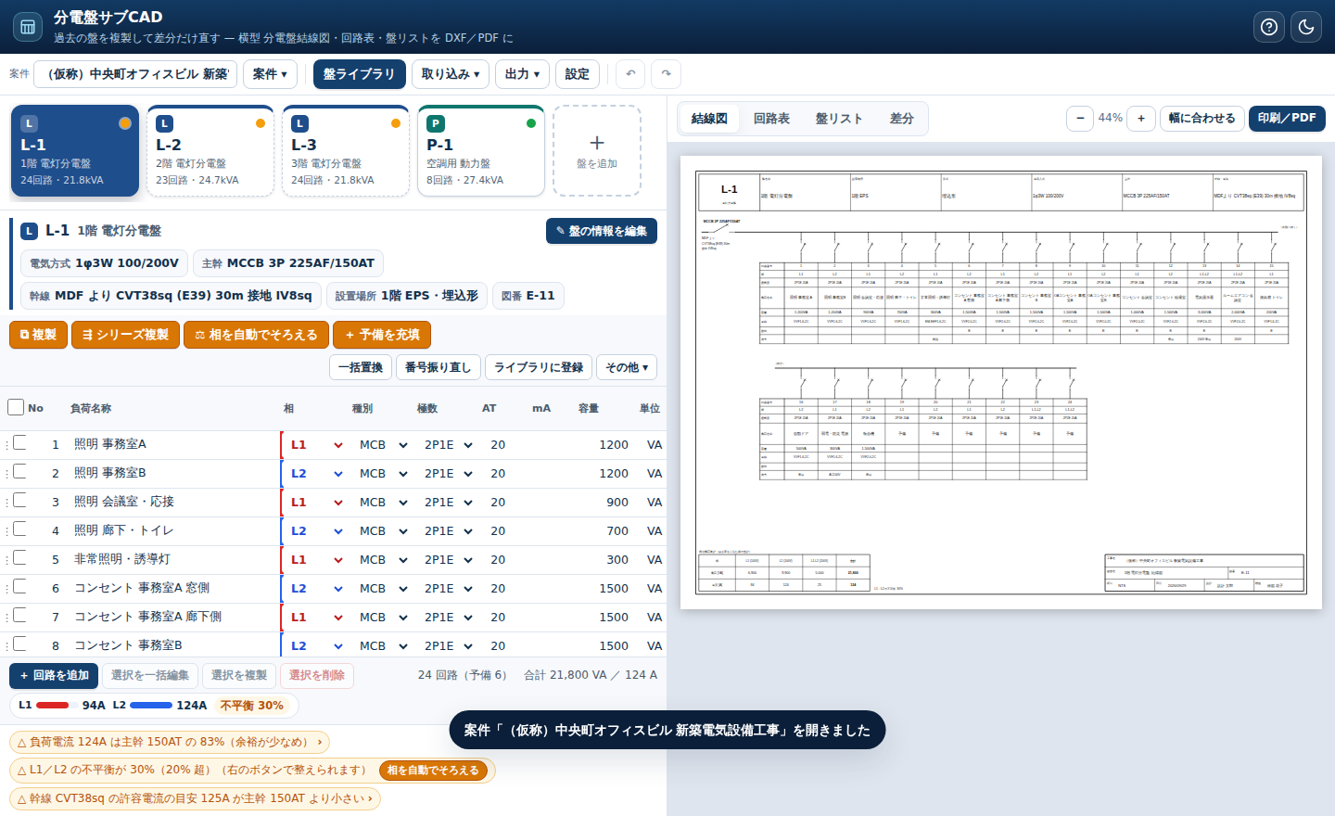Open 設定 settings
1335x816 pixels.
coord(577,74)
